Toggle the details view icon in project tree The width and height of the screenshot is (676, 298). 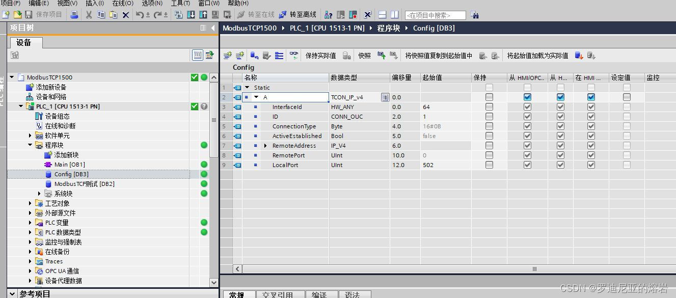(197, 55)
